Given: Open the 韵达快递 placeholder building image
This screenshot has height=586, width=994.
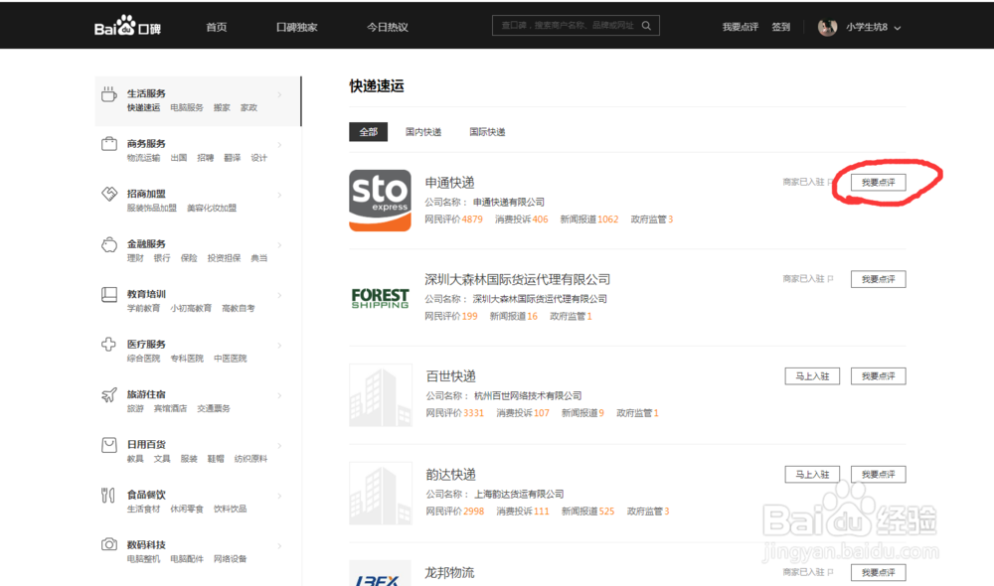Looking at the screenshot, I should tap(381, 494).
